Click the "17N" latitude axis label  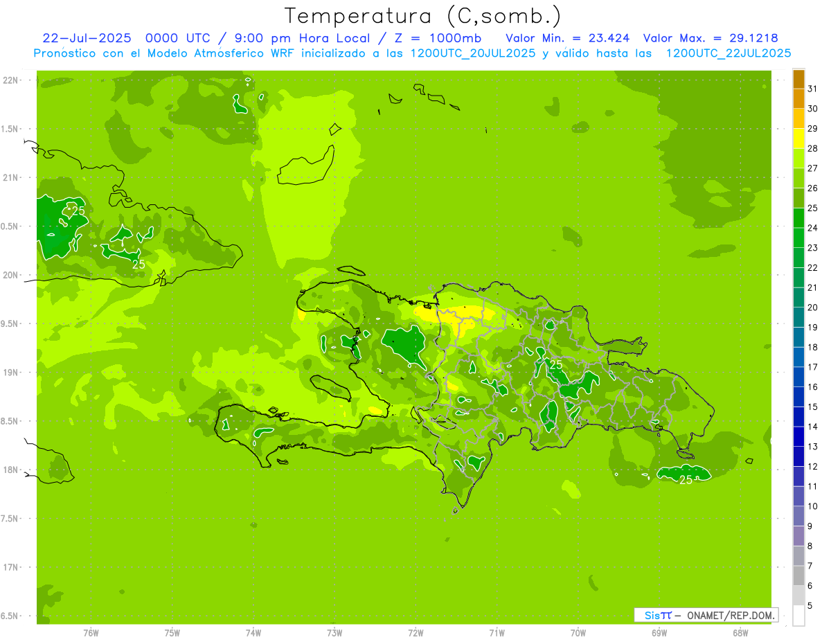tap(10, 568)
